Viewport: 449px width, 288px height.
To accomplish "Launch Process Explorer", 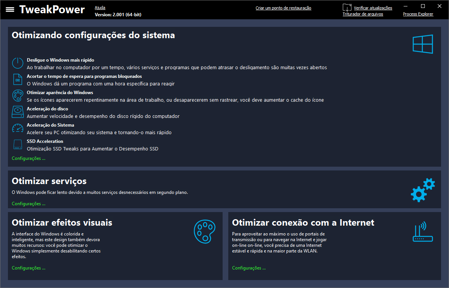I will 418,14.
